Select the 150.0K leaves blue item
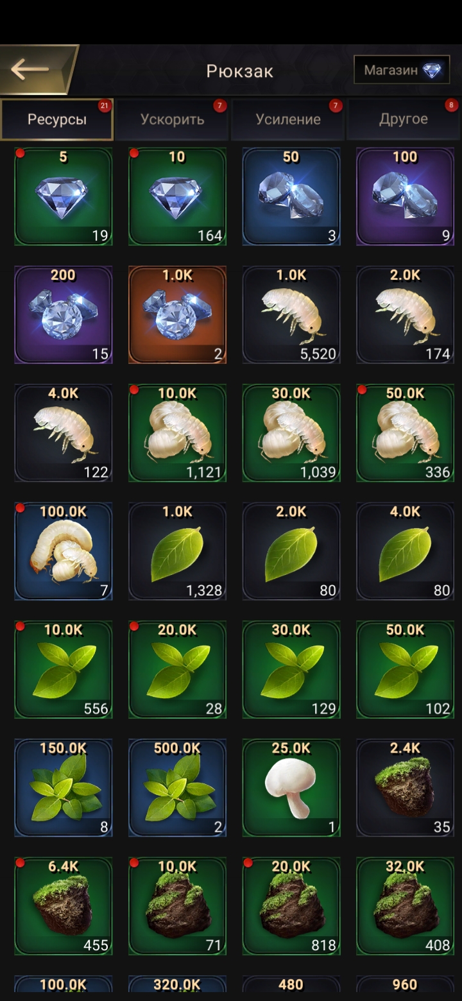Viewport: 462px width, 1001px height. pos(63,787)
